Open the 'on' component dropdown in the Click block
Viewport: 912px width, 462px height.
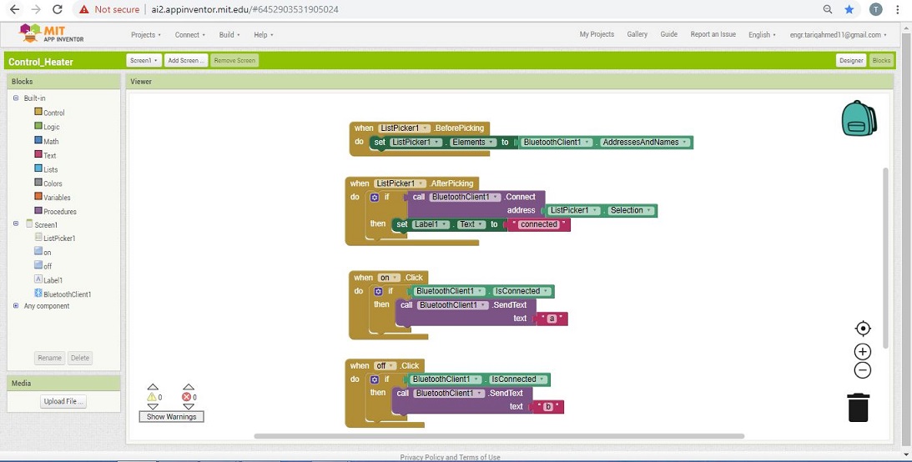click(x=389, y=278)
